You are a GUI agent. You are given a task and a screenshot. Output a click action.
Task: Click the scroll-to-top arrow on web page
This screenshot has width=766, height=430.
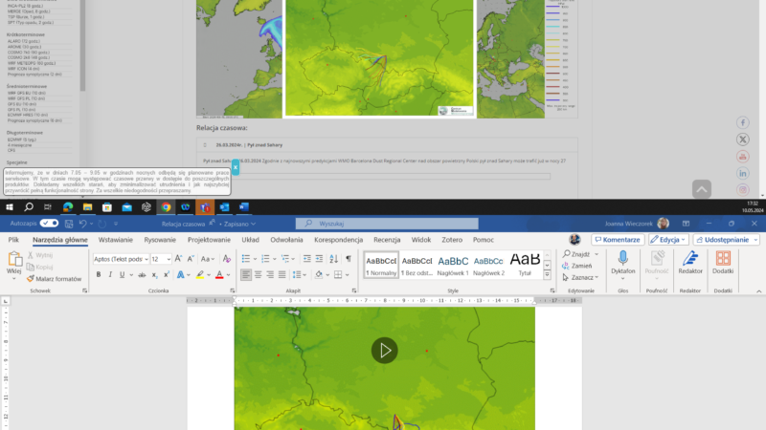pyautogui.click(x=702, y=189)
